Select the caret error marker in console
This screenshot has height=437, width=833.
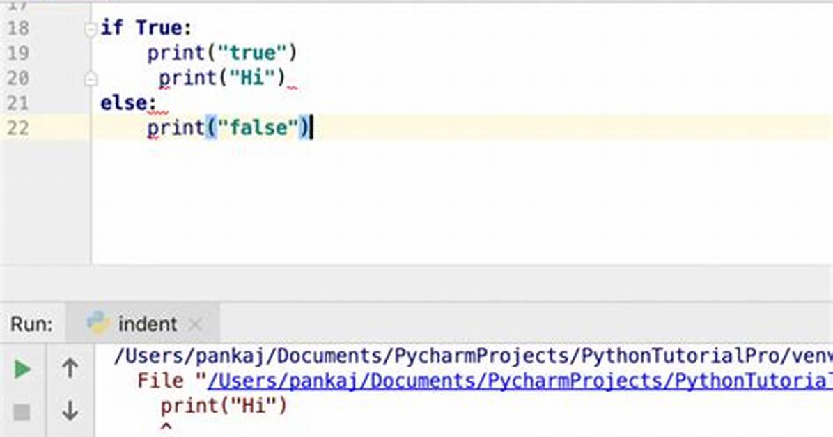[166, 428]
